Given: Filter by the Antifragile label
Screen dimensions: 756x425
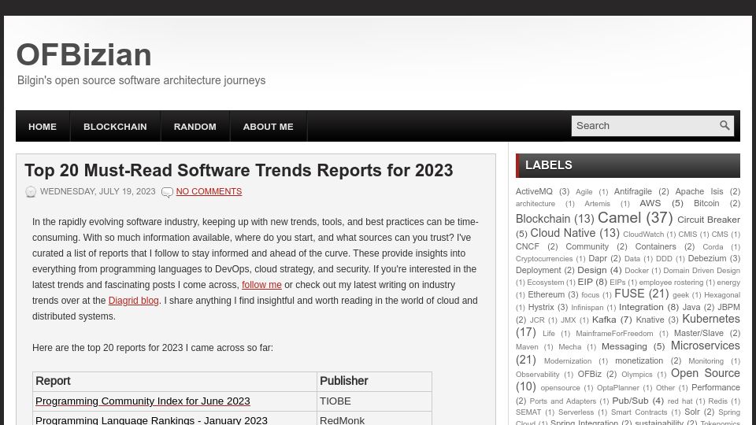Looking at the screenshot, I should coord(632,191).
